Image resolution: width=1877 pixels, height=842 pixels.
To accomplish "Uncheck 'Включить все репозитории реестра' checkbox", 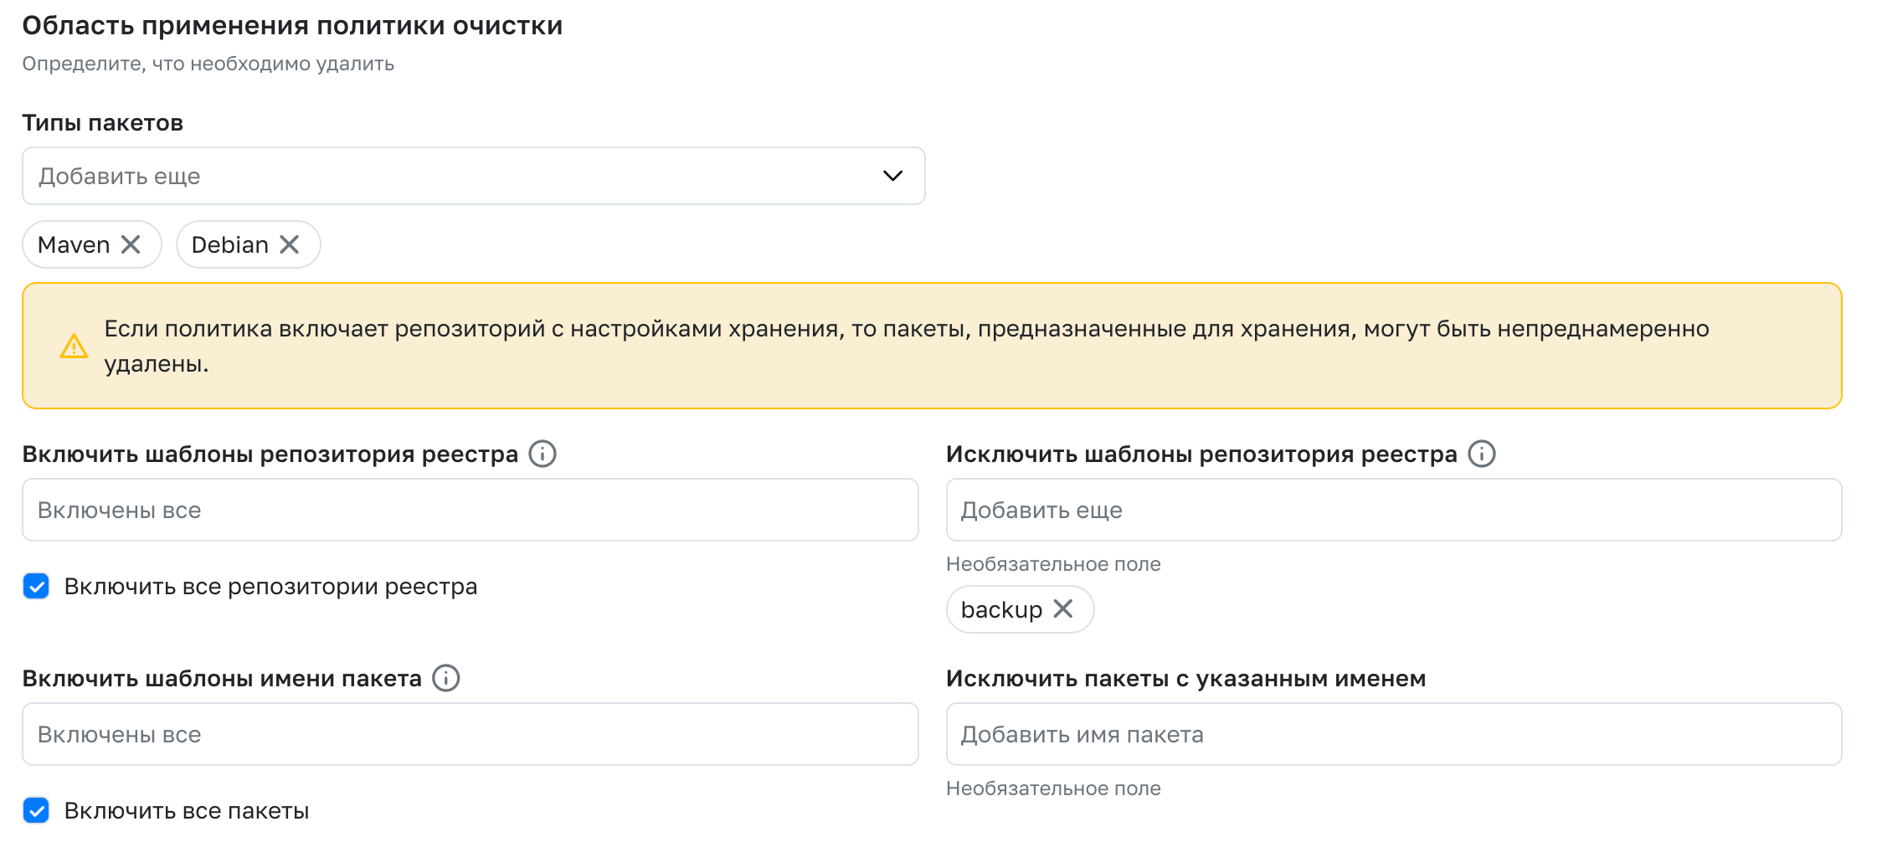I will (36, 586).
